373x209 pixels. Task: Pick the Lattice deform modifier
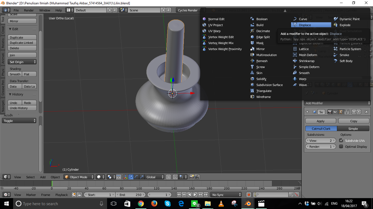pyautogui.click(x=304, y=49)
